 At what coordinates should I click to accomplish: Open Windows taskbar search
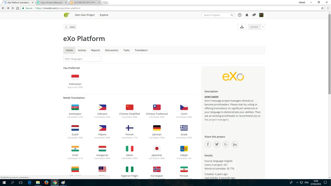(x=12, y=182)
